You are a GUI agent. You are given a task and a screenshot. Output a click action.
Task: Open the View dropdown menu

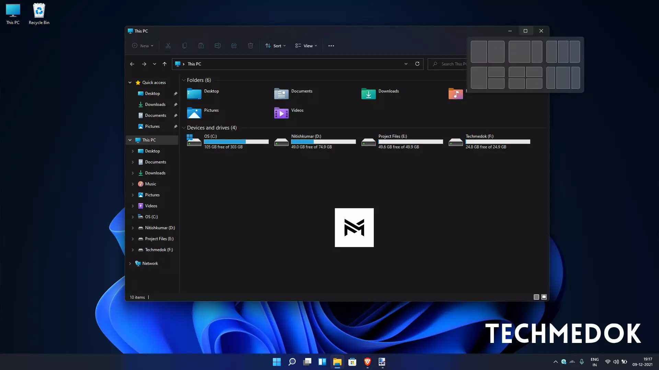click(306, 46)
